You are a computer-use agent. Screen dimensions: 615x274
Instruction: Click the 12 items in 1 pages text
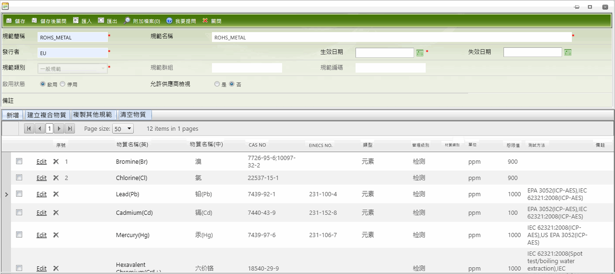pos(172,128)
